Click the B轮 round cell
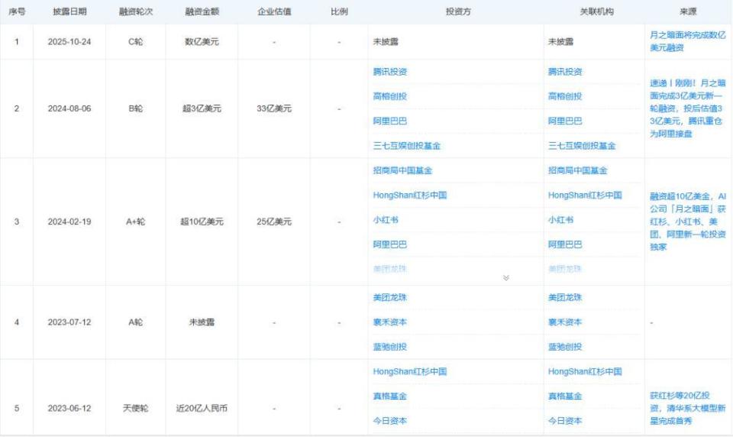This screenshot has width=733, height=437. point(136,108)
